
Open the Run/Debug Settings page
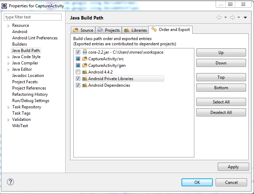coord(31,101)
